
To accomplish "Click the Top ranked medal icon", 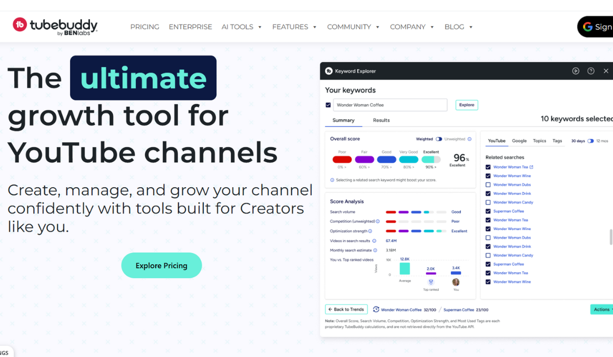I will [431, 282].
